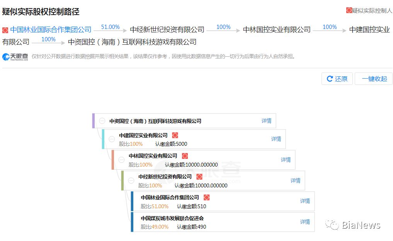Click the 51.00% share label in path
This screenshot has width=393, height=241.
[x=110, y=27]
